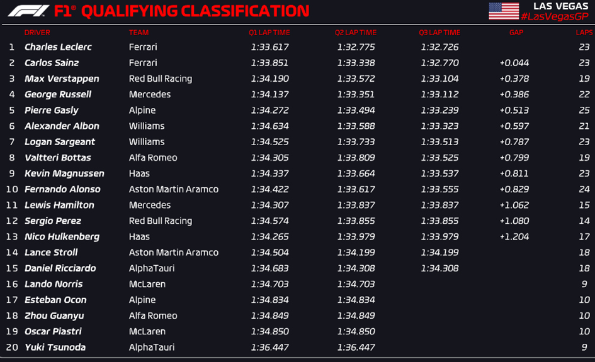Select Lewis Hamilton in the classification
595x362 pixels.
(x=59, y=205)
